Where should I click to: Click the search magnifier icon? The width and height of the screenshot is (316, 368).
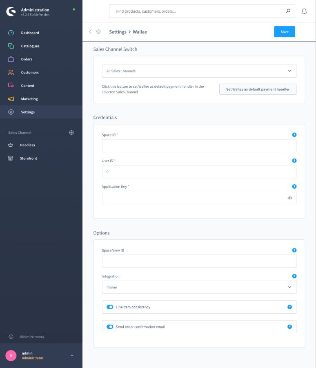288,11
